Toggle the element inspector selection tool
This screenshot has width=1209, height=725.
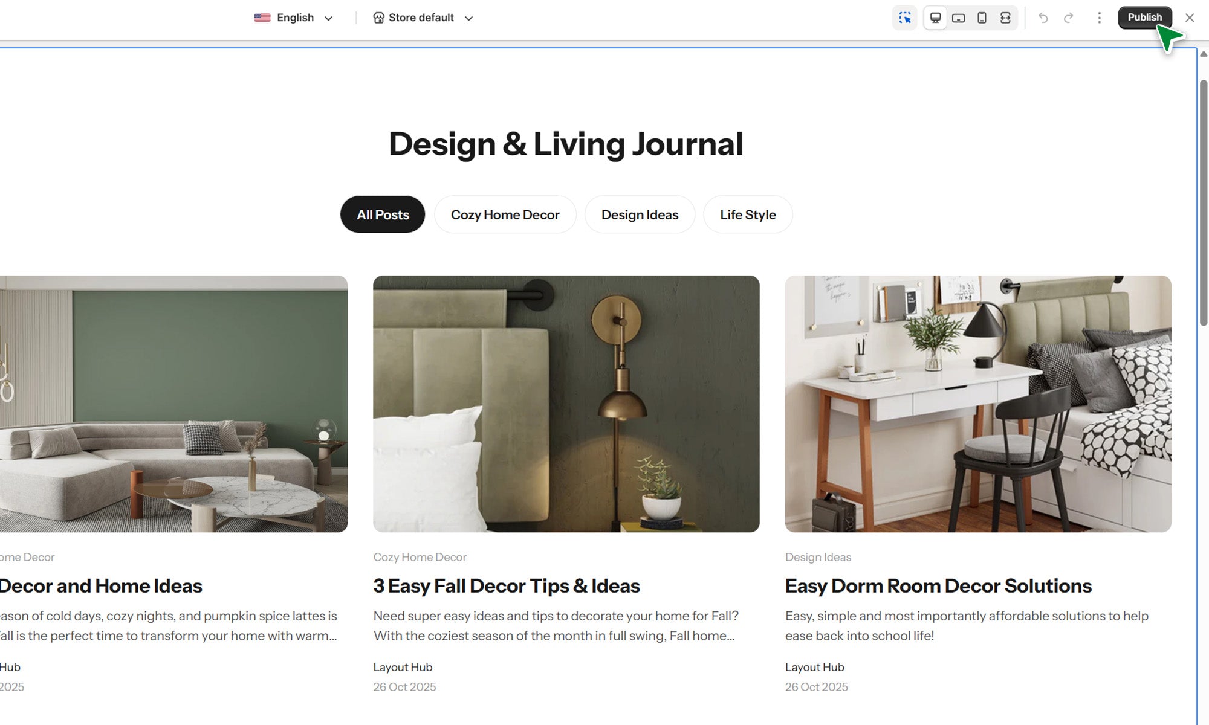coord(904,18)
